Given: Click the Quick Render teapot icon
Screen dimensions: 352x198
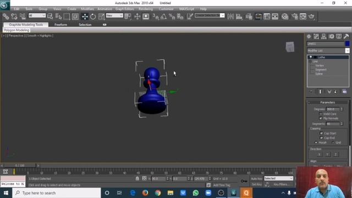Looking at the screenshot, I should click(311, 16).
